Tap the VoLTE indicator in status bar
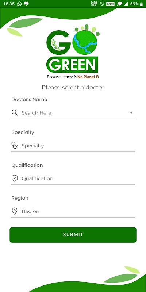 (110, 4)
